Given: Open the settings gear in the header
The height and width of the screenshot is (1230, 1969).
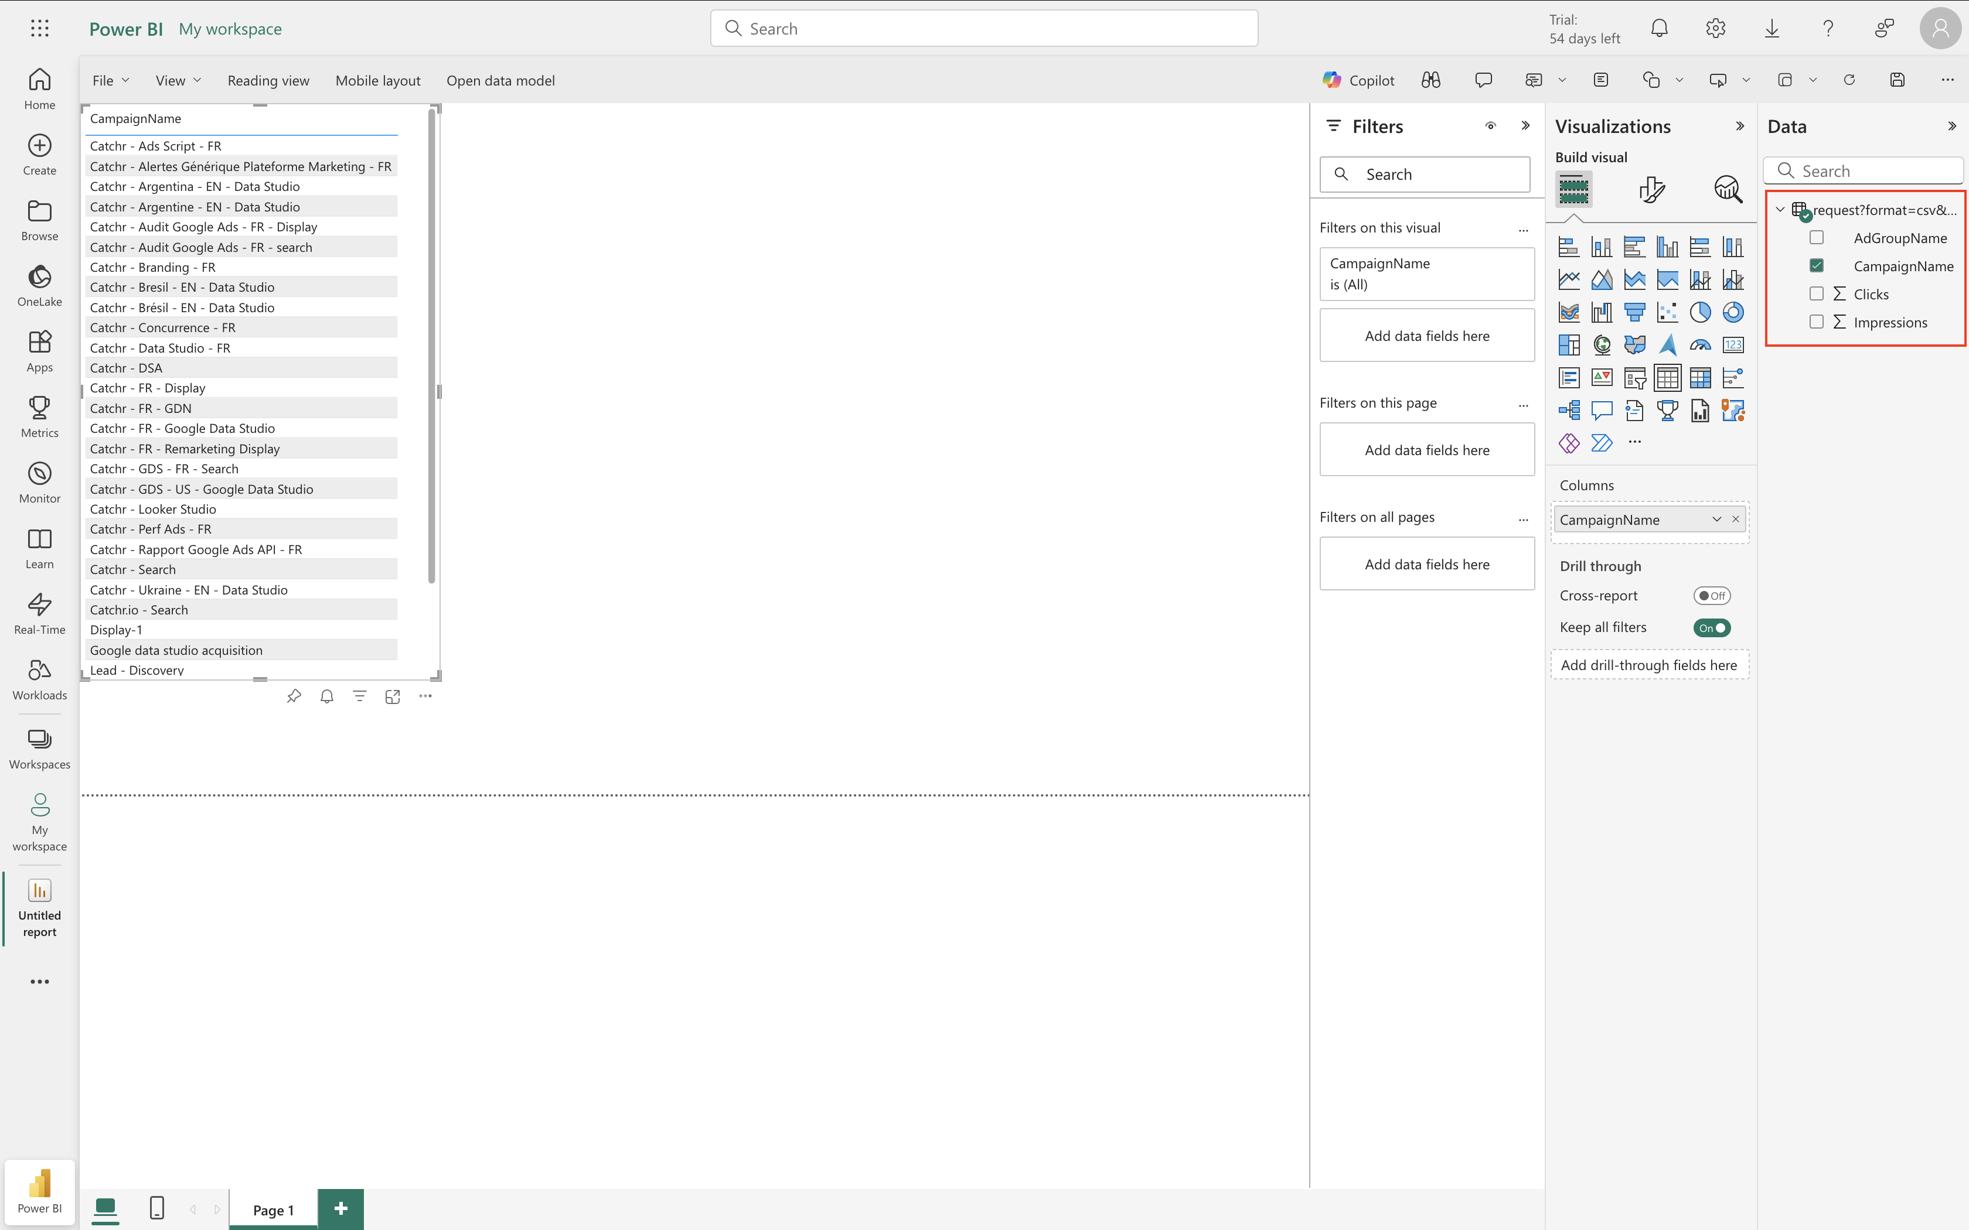Looking at the screenshot, I should click(x=1715, y=29).
